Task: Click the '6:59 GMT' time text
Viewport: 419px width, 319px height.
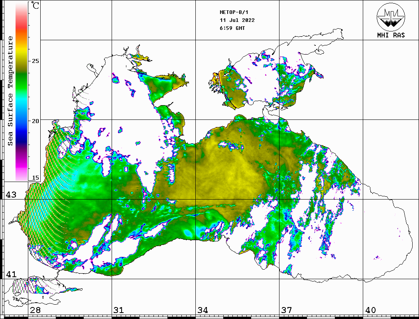Action: point(232,28)
